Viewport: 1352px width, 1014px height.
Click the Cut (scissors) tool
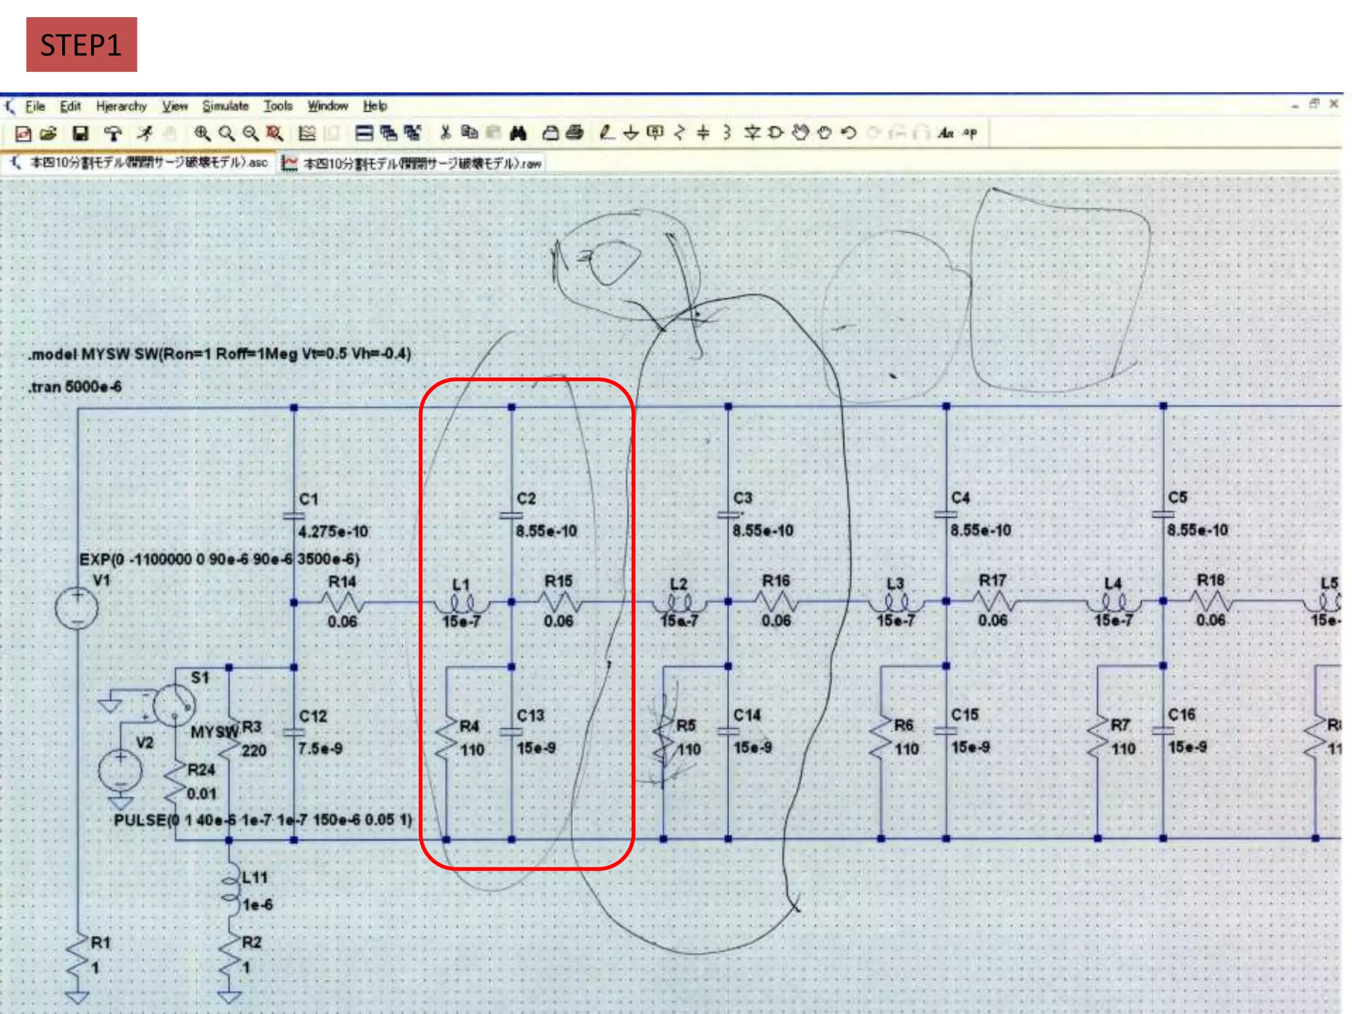[x=446, y=133]
